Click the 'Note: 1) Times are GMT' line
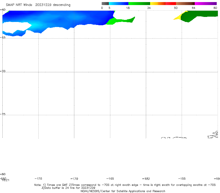Viewport: 220px width, 193px height. pos(125,185)
